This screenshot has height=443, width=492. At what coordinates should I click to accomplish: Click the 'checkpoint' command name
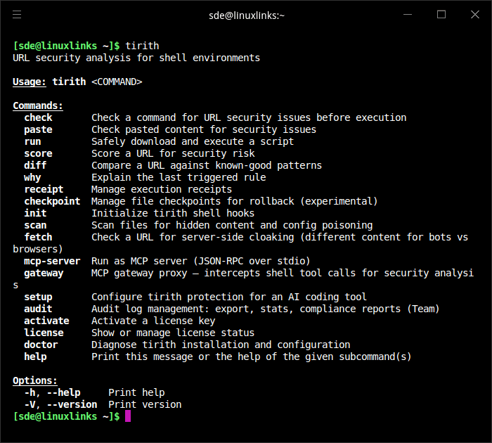(x=52, y=201)
